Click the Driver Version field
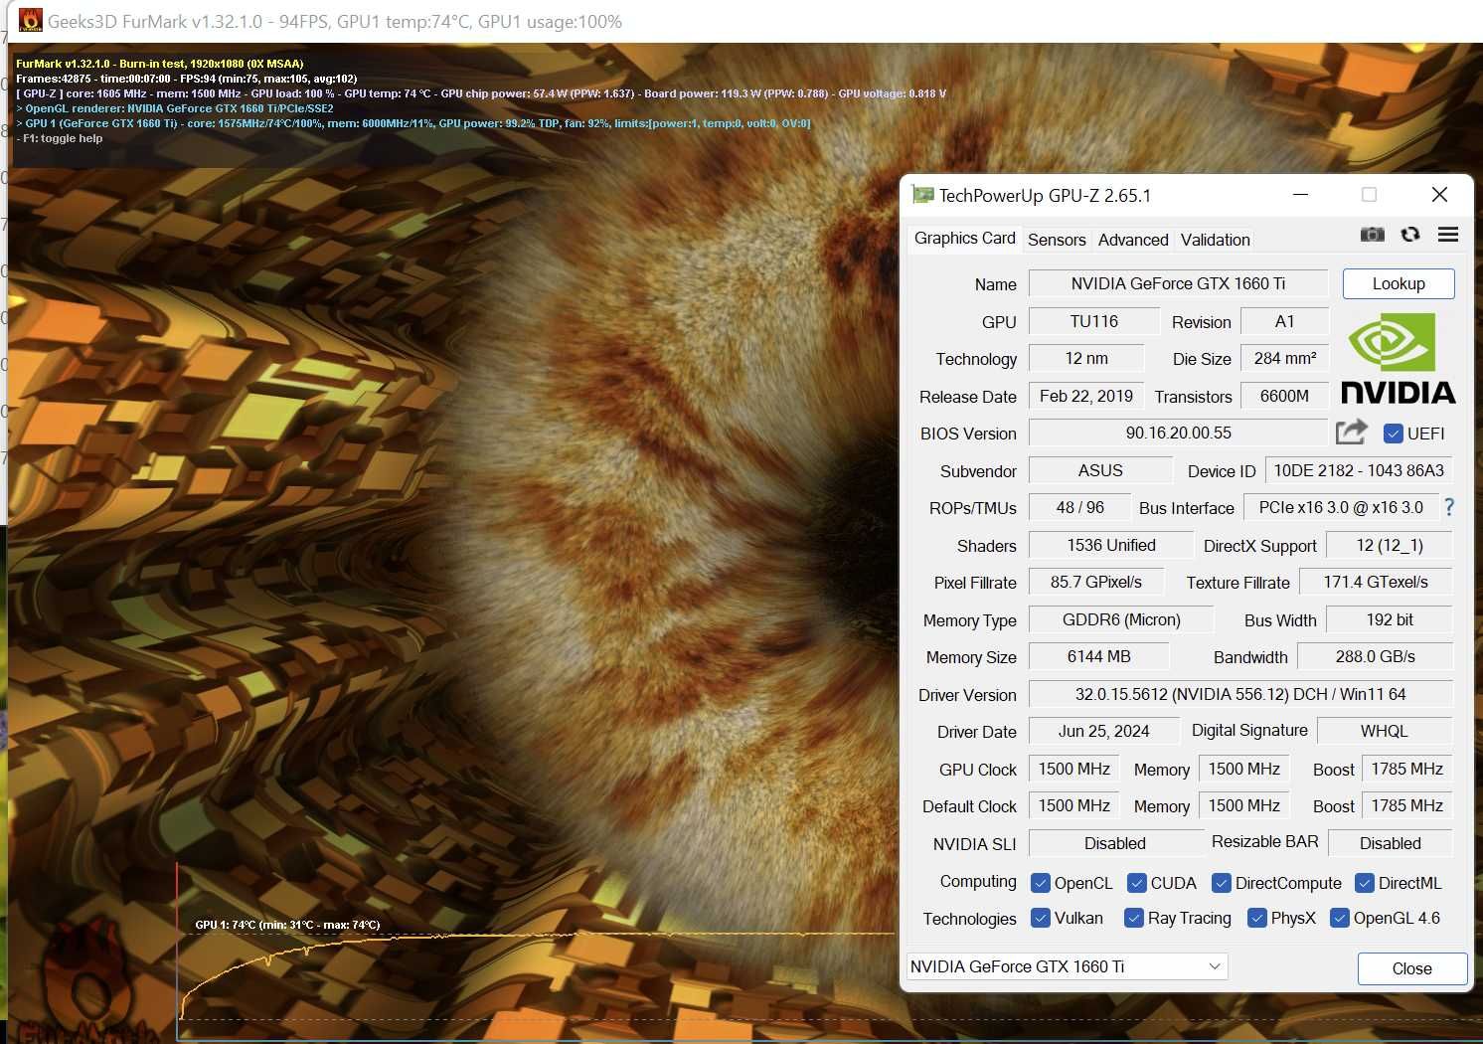Screen dimensions: 1483x1044 (x=1239, y=694)
